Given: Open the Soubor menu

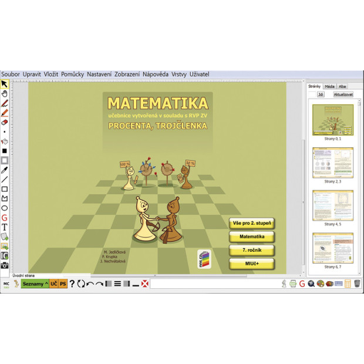Looking at the screenshot, I should tap(11, 75).
